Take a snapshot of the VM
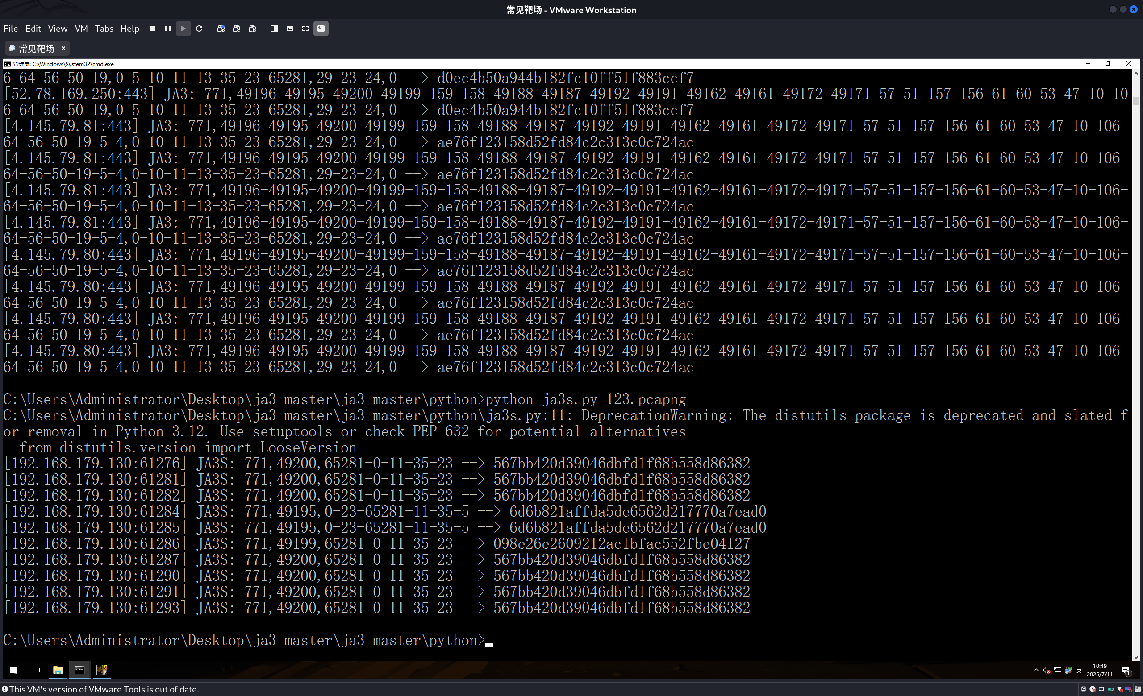This screenshot has width=1143, height=696. coord(221,29)
